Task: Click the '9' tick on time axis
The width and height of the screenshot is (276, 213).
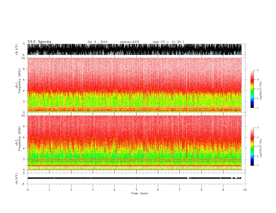Action: (x=223, y=190)
